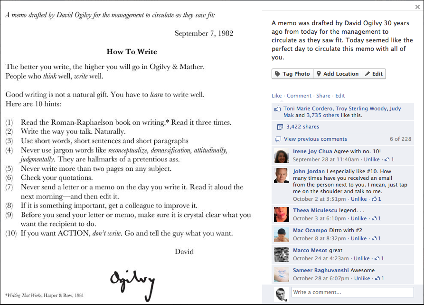Open Sameer Raghuvanshi's profile photo
The height and width of the screenshot is (305, 424).
282,275
